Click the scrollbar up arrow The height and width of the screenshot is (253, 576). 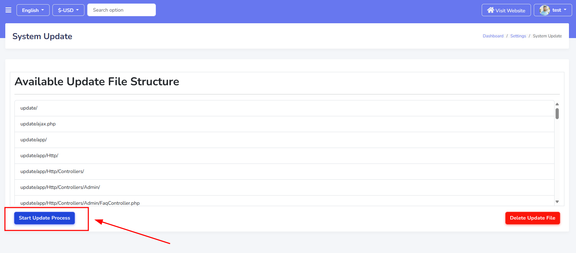coord(557,104)
